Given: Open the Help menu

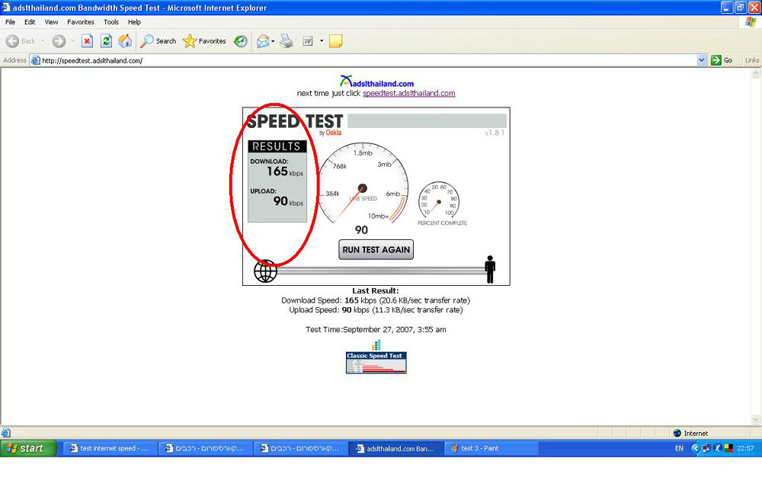Looking at the screenshot, I should (134, 22).
